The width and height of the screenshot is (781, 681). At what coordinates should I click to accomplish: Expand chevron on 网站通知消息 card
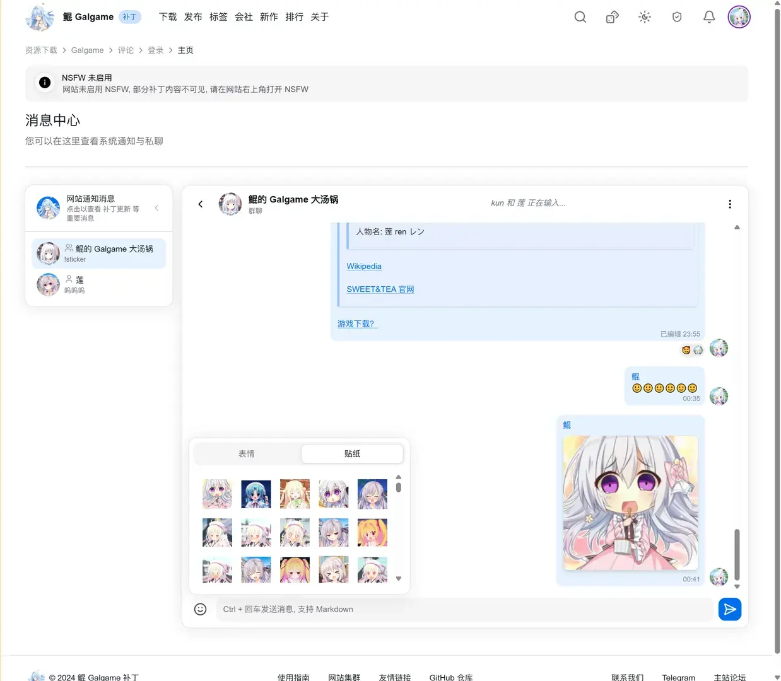[156, 208]
